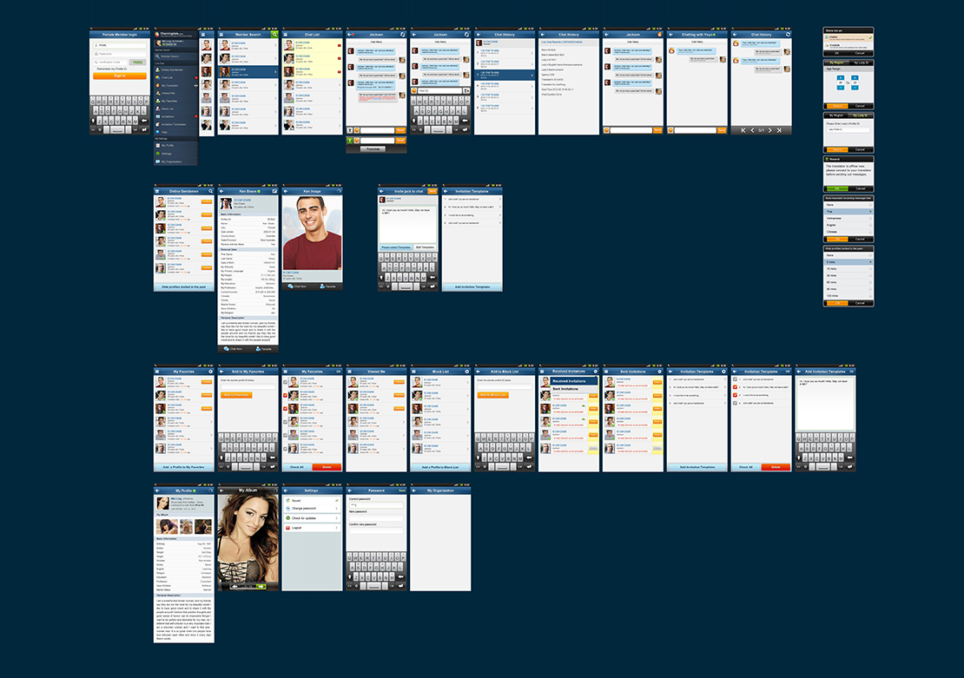Screen dimensions: 964x678
Task: Tick Remember my Profile ID checkbox
Action: pyautogui.click(x=95, y=69)
